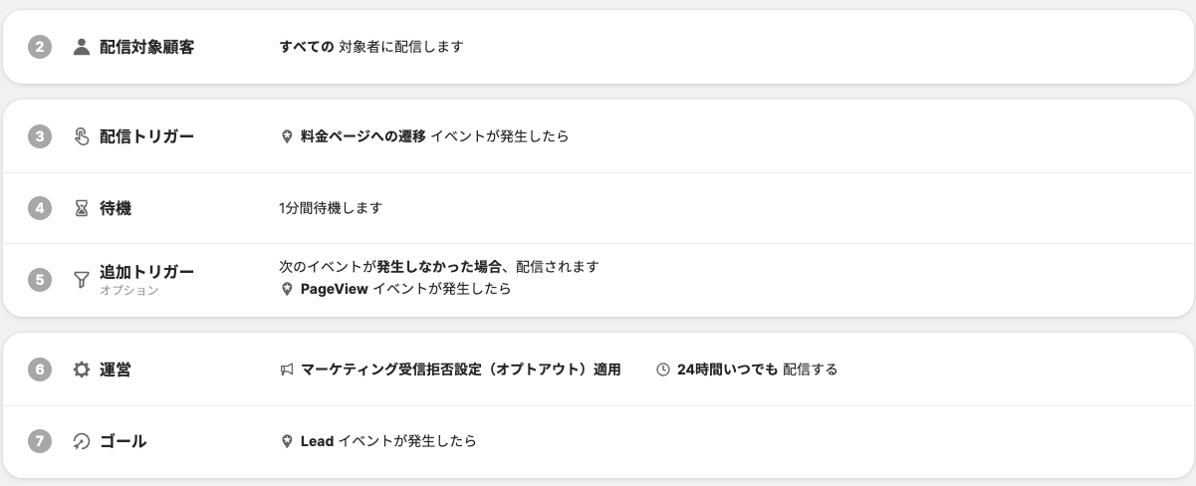This screenshot has height=486, width=1196.
Task: Open the 待機 step row
Action: (x=116, y=208)
